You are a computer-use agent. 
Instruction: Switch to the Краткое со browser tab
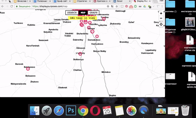pos(102,1)
